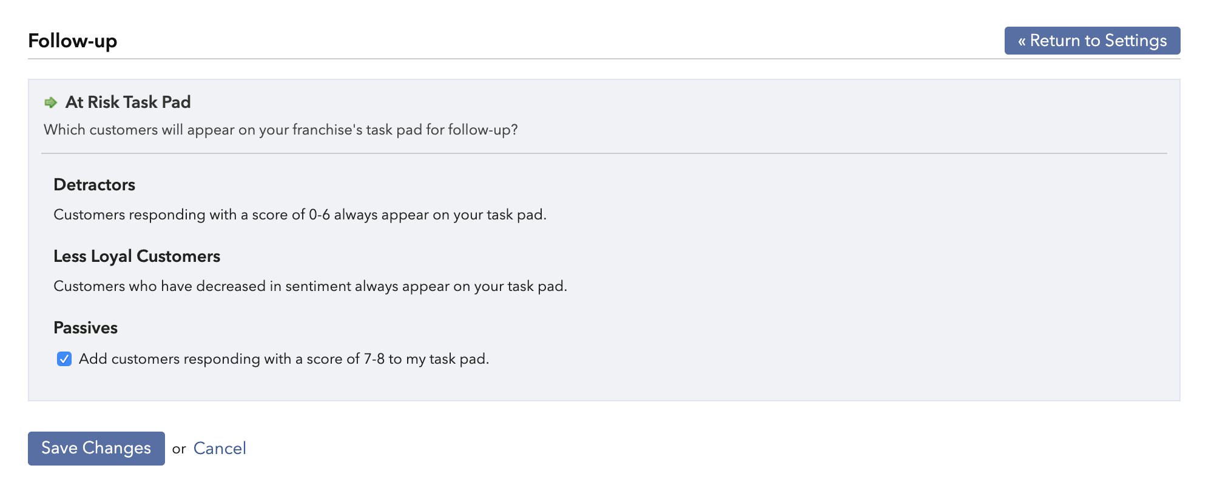1217x491 pixels.
Task: Go back using Return to Settings button
Action: [1092, 41]
